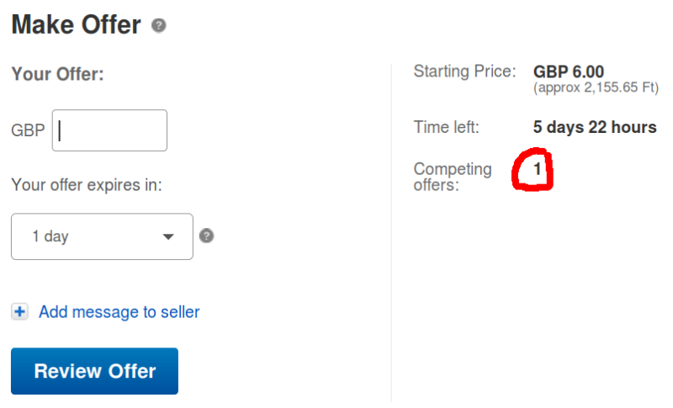Click the Competing offers label

[453, 177]
